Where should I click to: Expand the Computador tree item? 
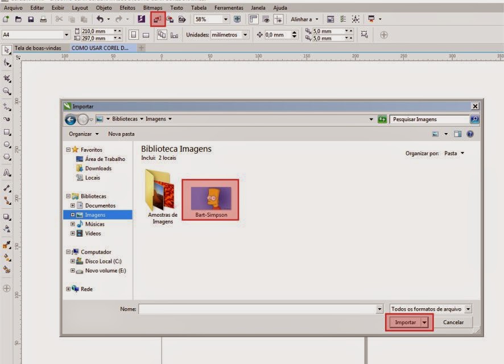click(68, 251)
